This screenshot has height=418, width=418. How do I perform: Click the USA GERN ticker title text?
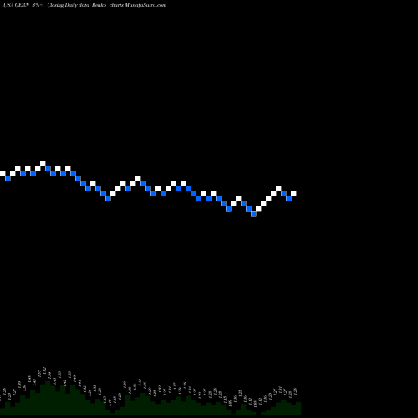point(17,5)
